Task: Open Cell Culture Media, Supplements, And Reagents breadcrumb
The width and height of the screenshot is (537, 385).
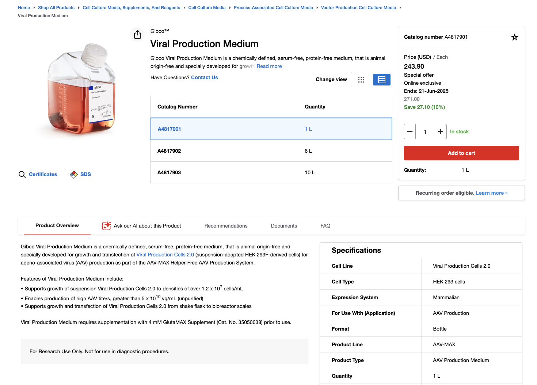Action: 131,8
